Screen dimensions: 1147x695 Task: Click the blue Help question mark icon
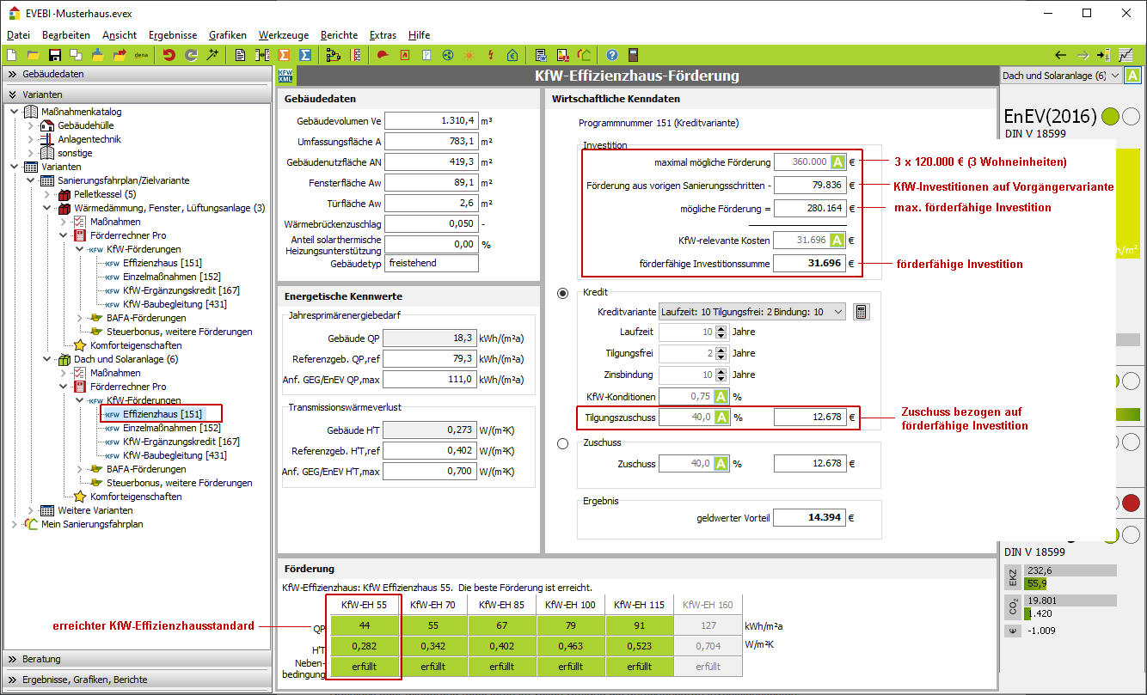click(x=611, y=55)
